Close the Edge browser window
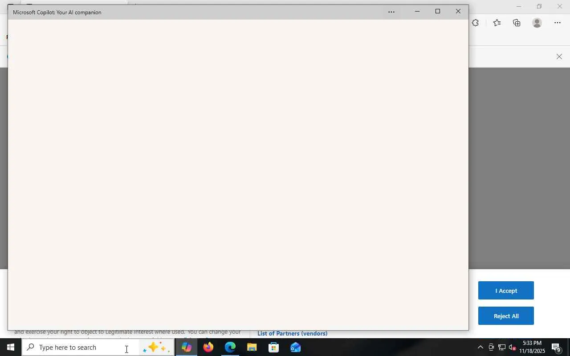 pyautogui.click(x=560, y=6)
